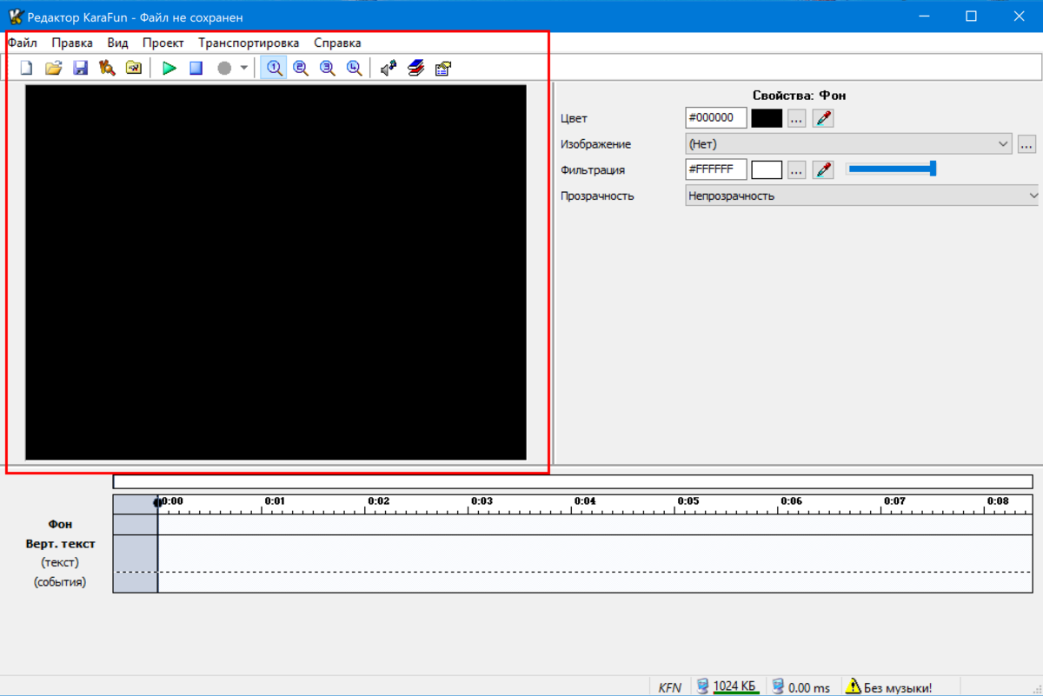Click the blue Фильтрация slider handle
1043x696 pixels.
[x=933, y=169]
